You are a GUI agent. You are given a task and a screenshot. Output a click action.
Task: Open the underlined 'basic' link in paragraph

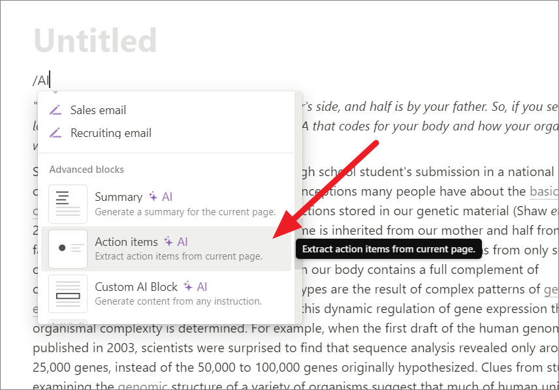(544, 192)
